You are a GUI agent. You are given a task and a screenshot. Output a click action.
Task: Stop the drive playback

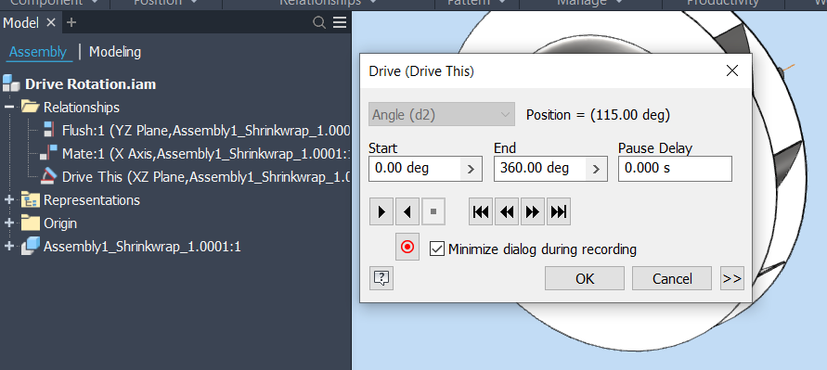tap(433, 211)
